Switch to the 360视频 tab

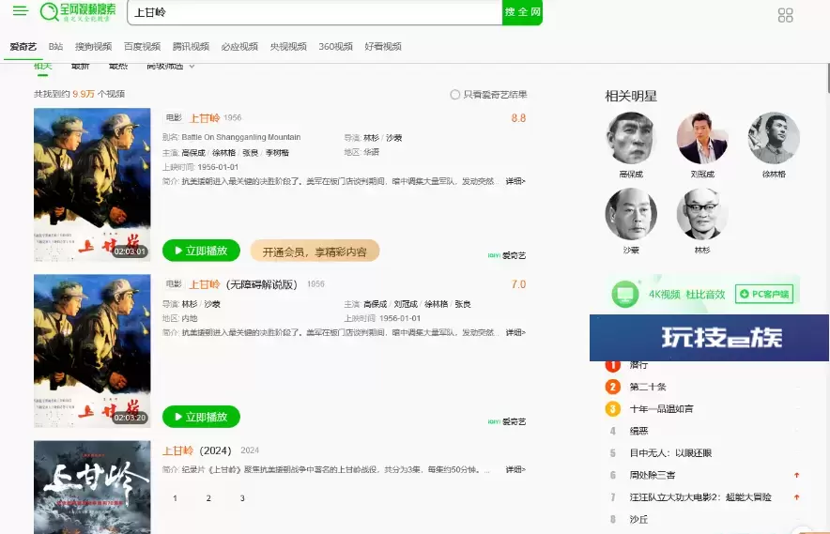click(x=335, y=47)
